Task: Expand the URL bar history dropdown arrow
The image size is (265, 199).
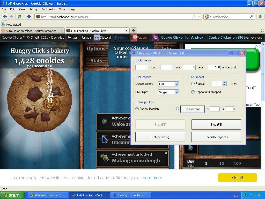Action: pyautogui.click(x=199, y=17)
